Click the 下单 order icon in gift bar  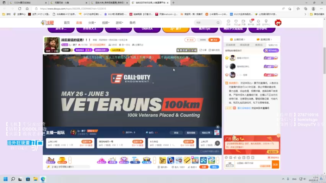[135, 160]
